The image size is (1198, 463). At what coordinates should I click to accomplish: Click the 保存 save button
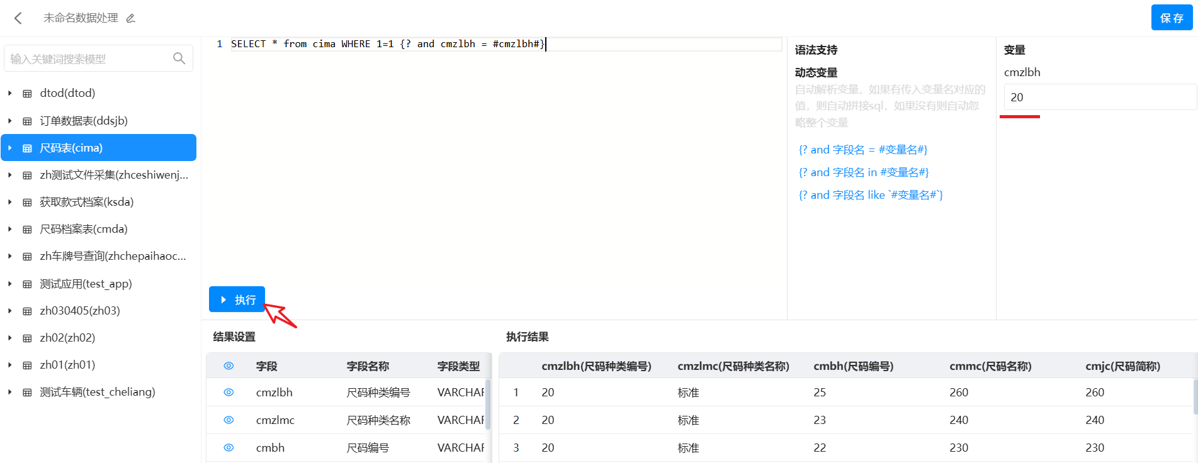point(1172,18)
